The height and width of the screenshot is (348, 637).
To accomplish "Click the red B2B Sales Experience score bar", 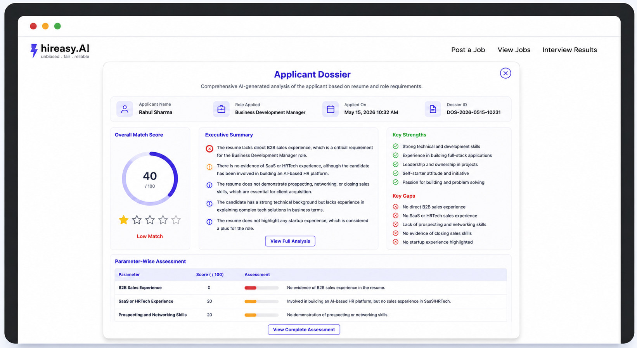I will 261,288.
